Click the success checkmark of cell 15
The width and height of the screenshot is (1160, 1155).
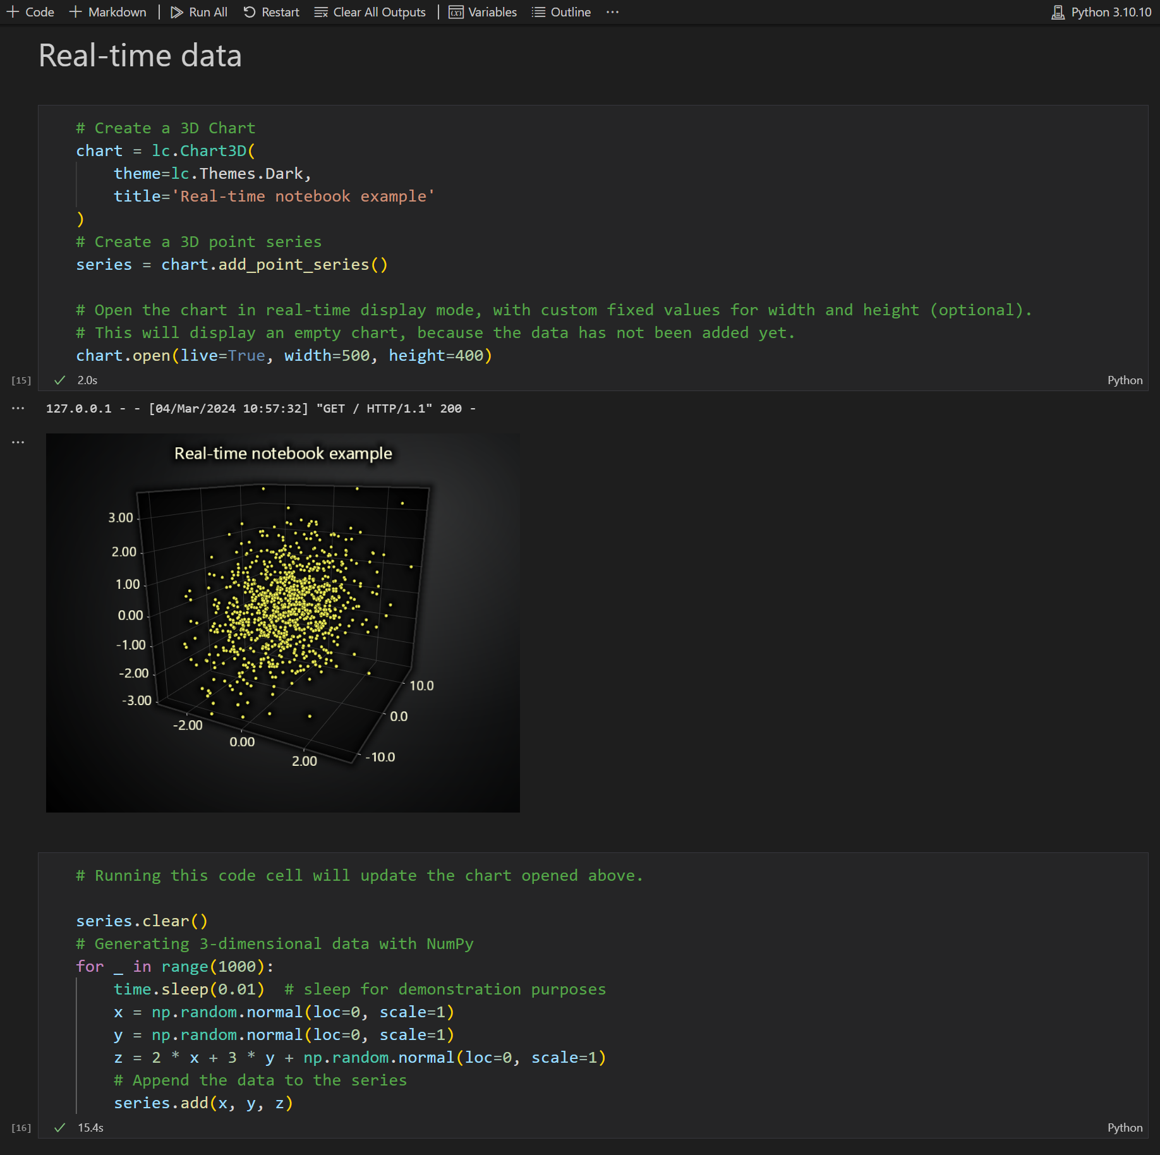point(60,380)
